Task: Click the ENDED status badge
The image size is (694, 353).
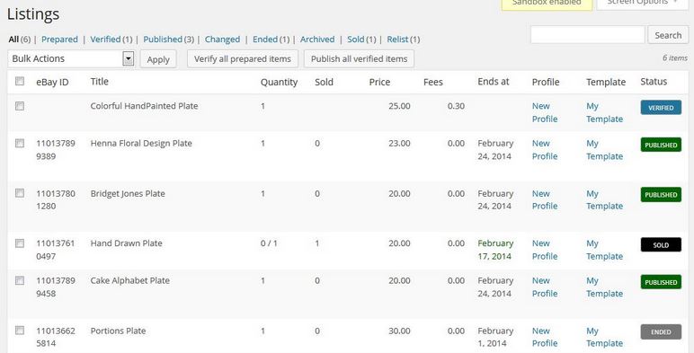Action: click(x=661, y=331)
